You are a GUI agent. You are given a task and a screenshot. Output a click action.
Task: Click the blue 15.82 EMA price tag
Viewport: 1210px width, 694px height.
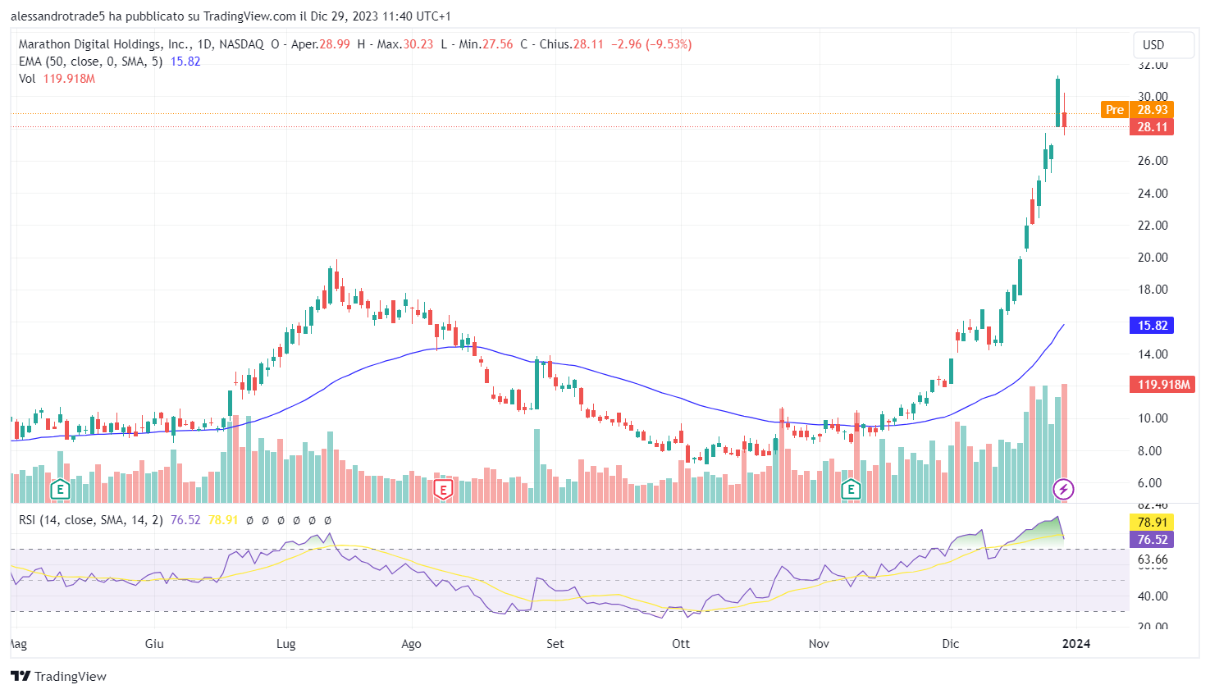pos(1152,326)
